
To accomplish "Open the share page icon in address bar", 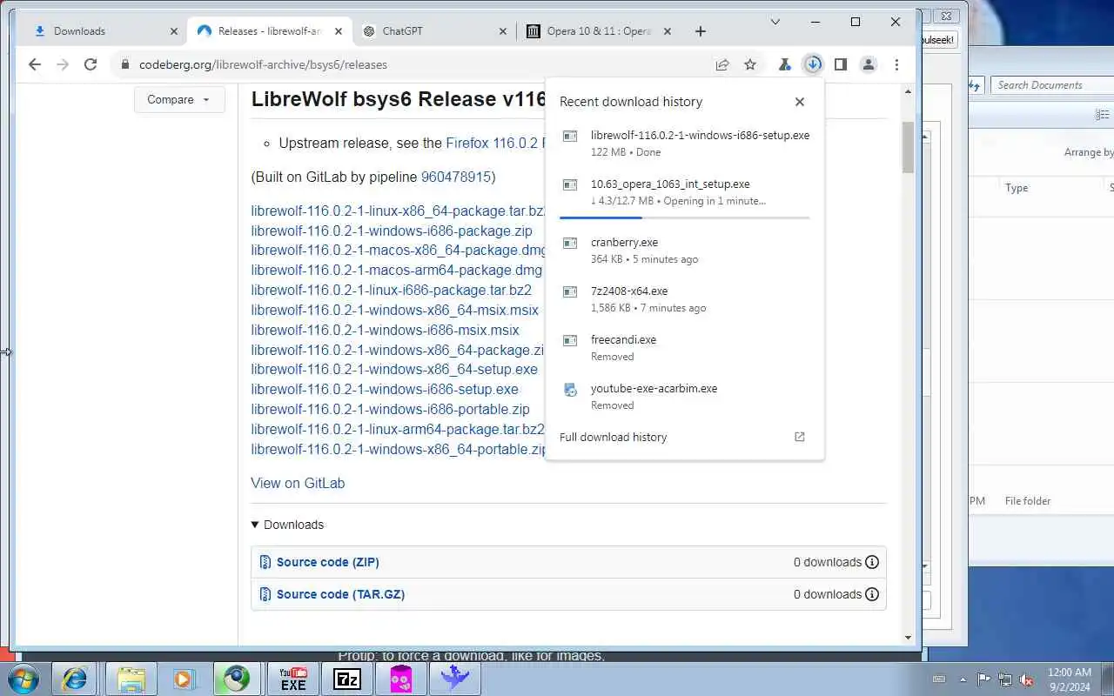I will coord(722,64).
